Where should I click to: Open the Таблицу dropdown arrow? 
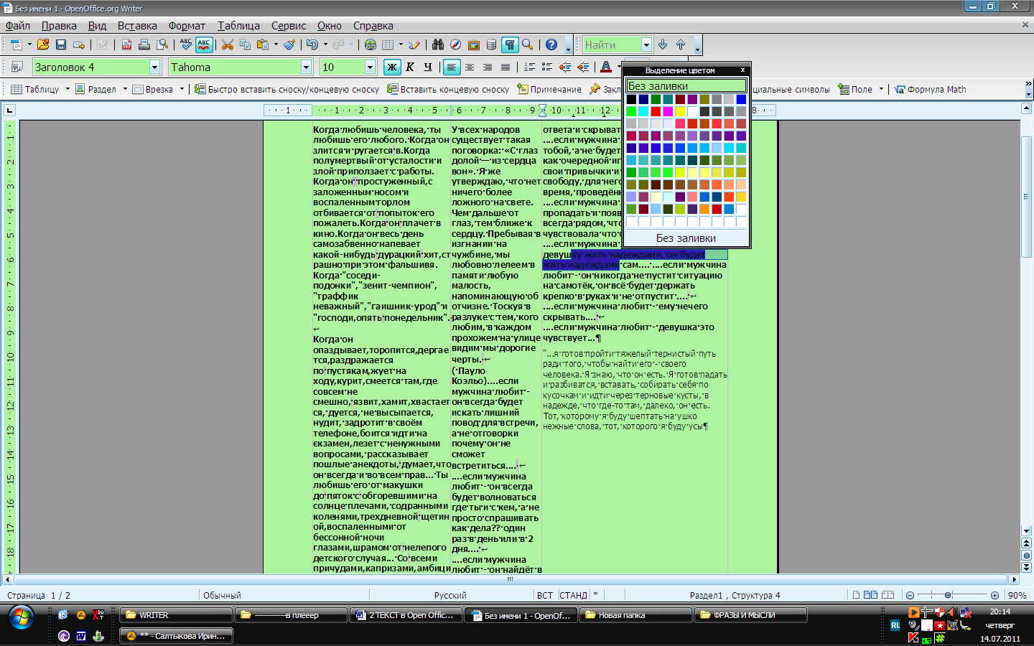click(x=67, y=89)
